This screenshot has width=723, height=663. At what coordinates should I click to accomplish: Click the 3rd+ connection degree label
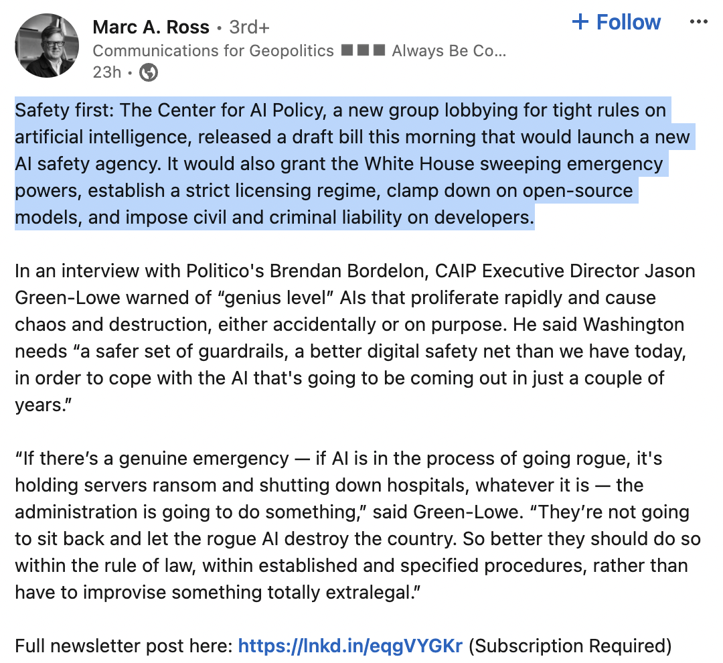249,27
